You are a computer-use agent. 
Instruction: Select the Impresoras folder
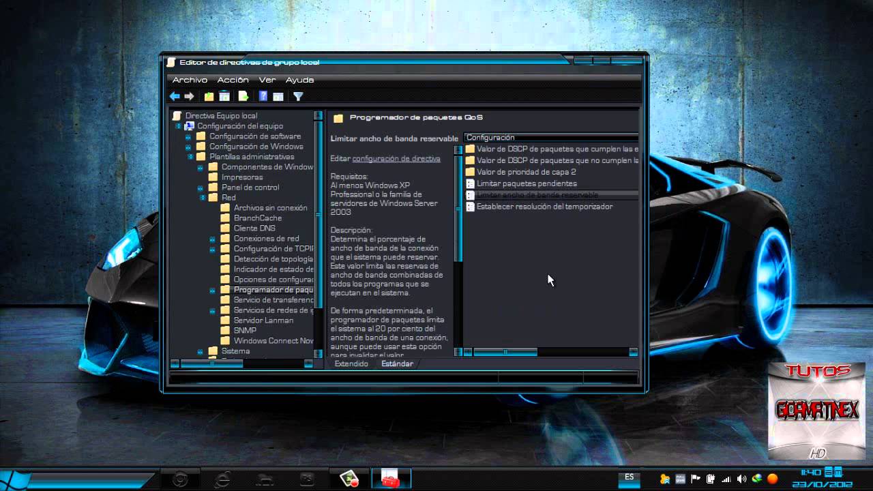(x=242, y=177)
